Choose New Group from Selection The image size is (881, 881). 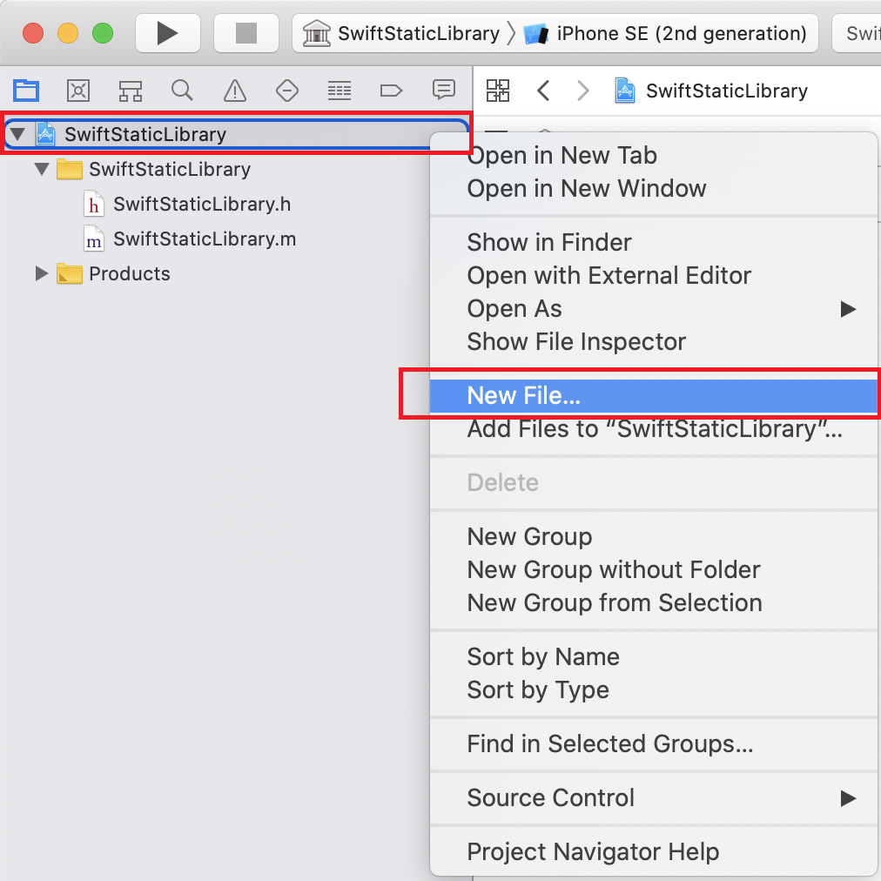[x=654, y=603]
